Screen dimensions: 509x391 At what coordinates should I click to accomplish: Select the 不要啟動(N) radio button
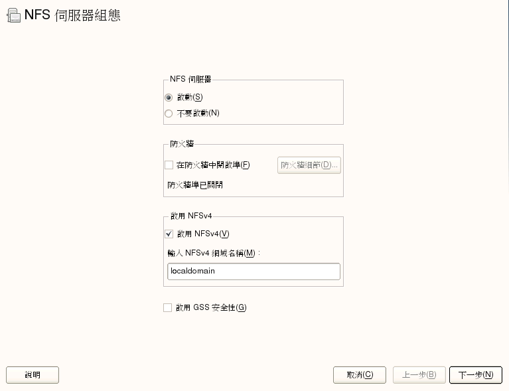click(x=169, y=114)
